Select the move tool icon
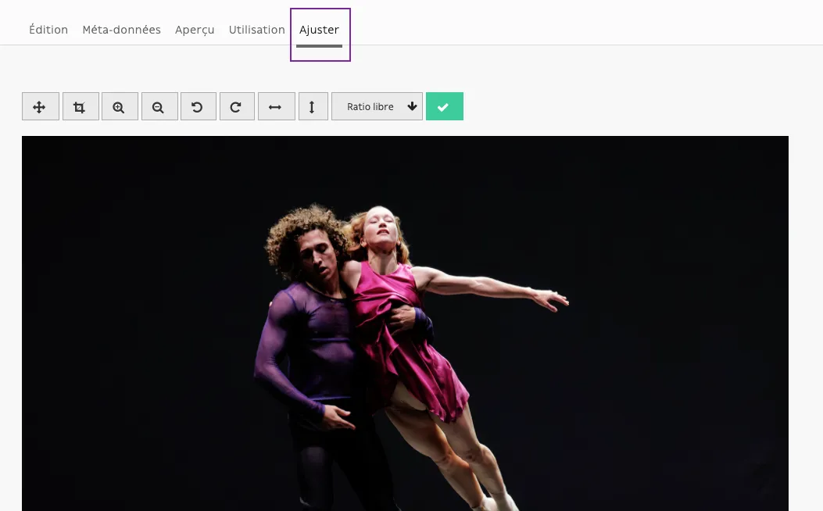 (x=41, y=106)
